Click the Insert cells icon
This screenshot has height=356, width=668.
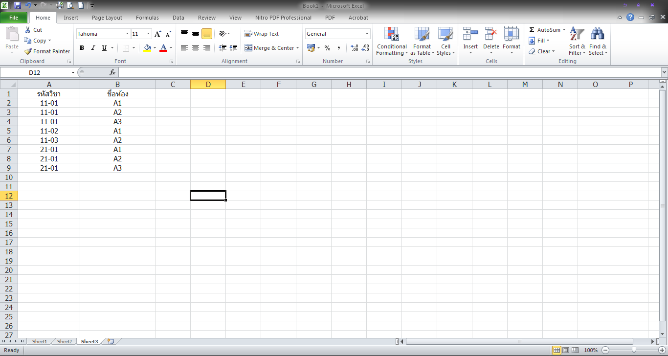(470, 34)
